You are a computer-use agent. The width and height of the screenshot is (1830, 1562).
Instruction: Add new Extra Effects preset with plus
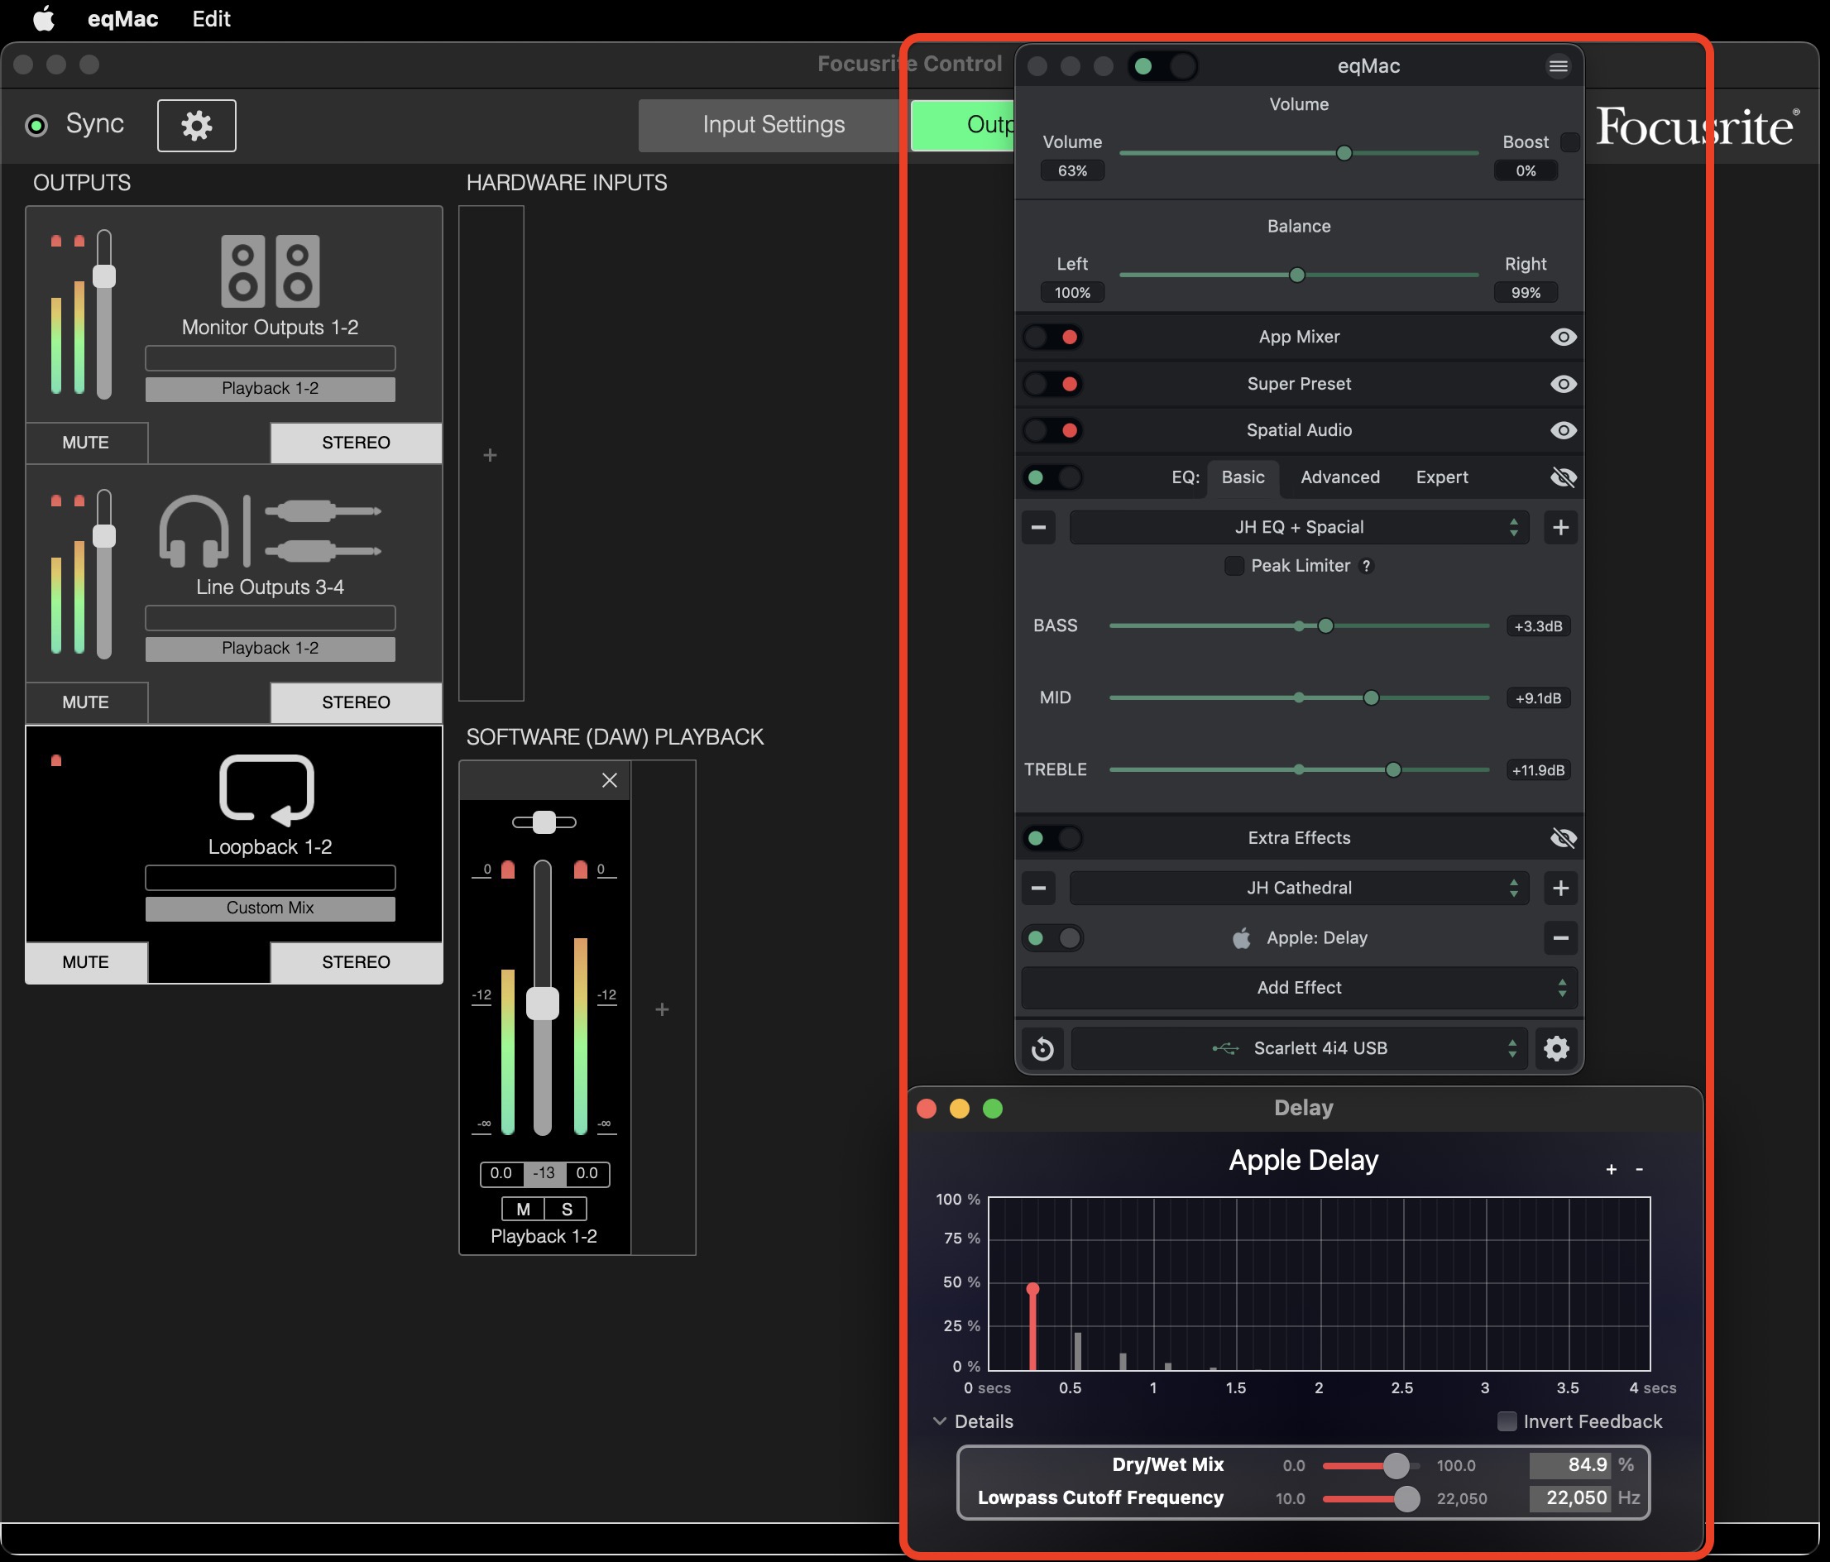1559,888
